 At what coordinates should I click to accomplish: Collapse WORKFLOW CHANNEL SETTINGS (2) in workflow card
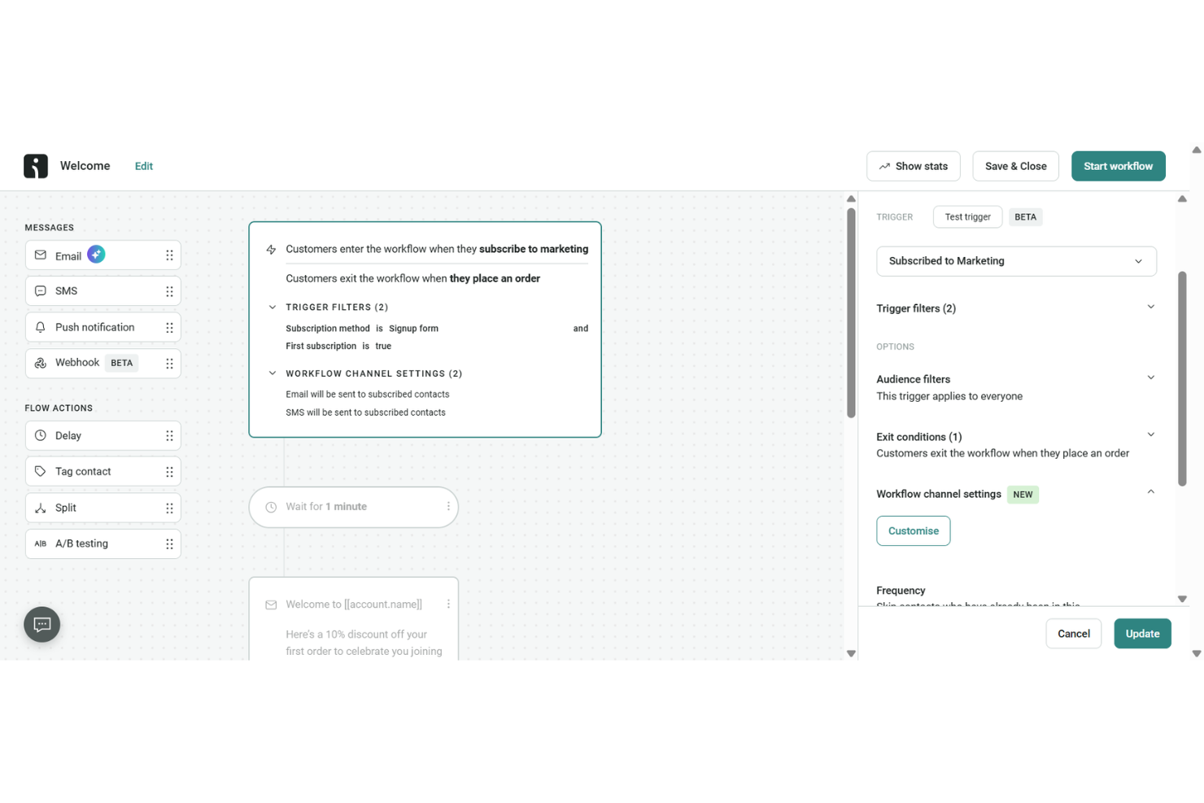coord(273,373)
